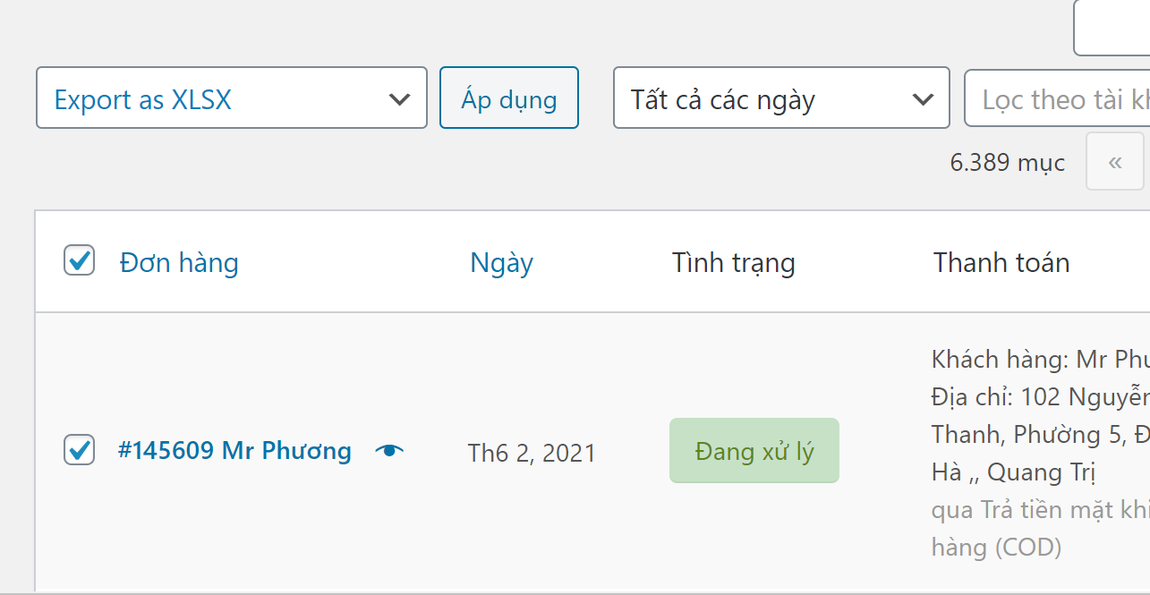This screenshot has height=595, width=1150.
Task: Click the 6.389 mục item count
Action: tap(1007, 163)
